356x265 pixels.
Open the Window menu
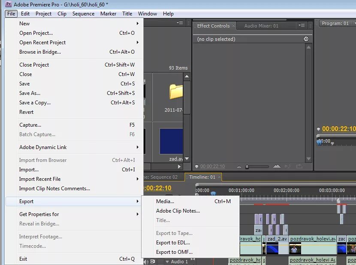click(148, 14)
